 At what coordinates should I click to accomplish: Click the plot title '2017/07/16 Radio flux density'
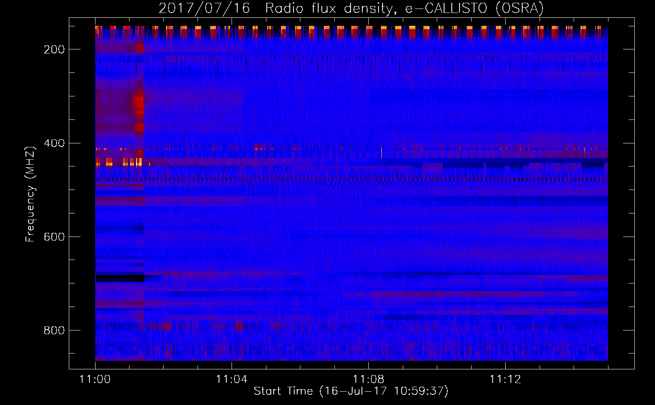[x=351, y=8]
